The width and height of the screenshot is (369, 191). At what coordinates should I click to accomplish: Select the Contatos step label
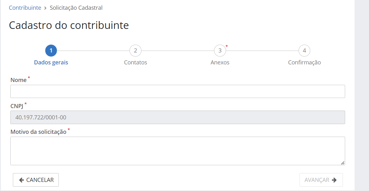[x=135, y=62]
